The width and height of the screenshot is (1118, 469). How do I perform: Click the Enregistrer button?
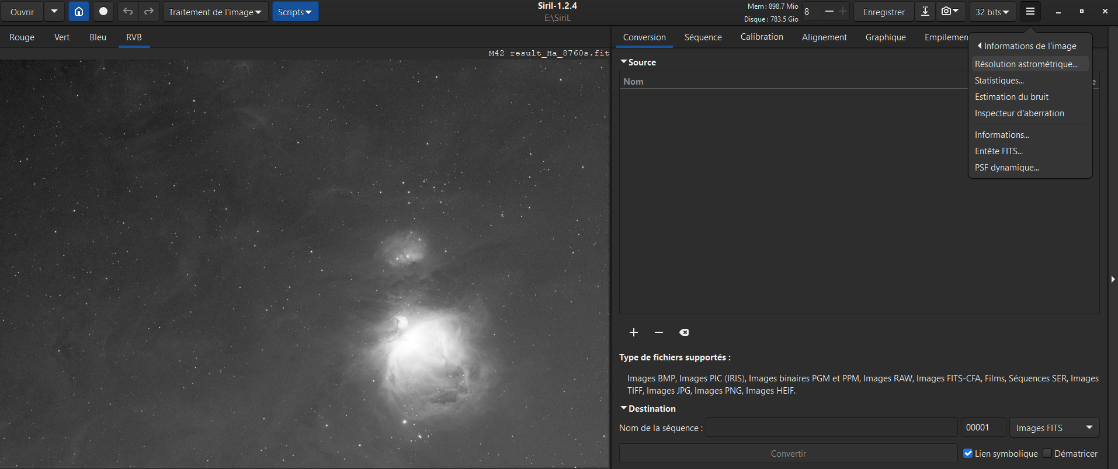(883, 12)
